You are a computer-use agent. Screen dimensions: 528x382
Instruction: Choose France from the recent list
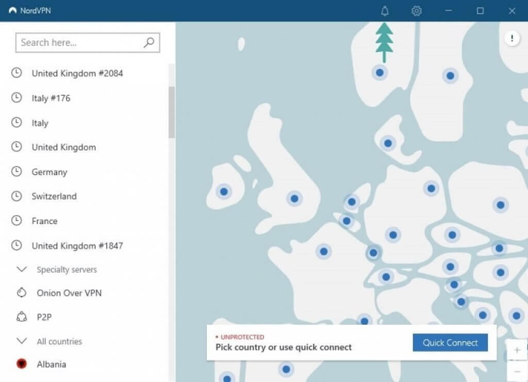44,221
